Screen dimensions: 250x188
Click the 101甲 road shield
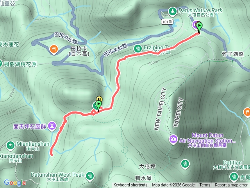[167, 22]
